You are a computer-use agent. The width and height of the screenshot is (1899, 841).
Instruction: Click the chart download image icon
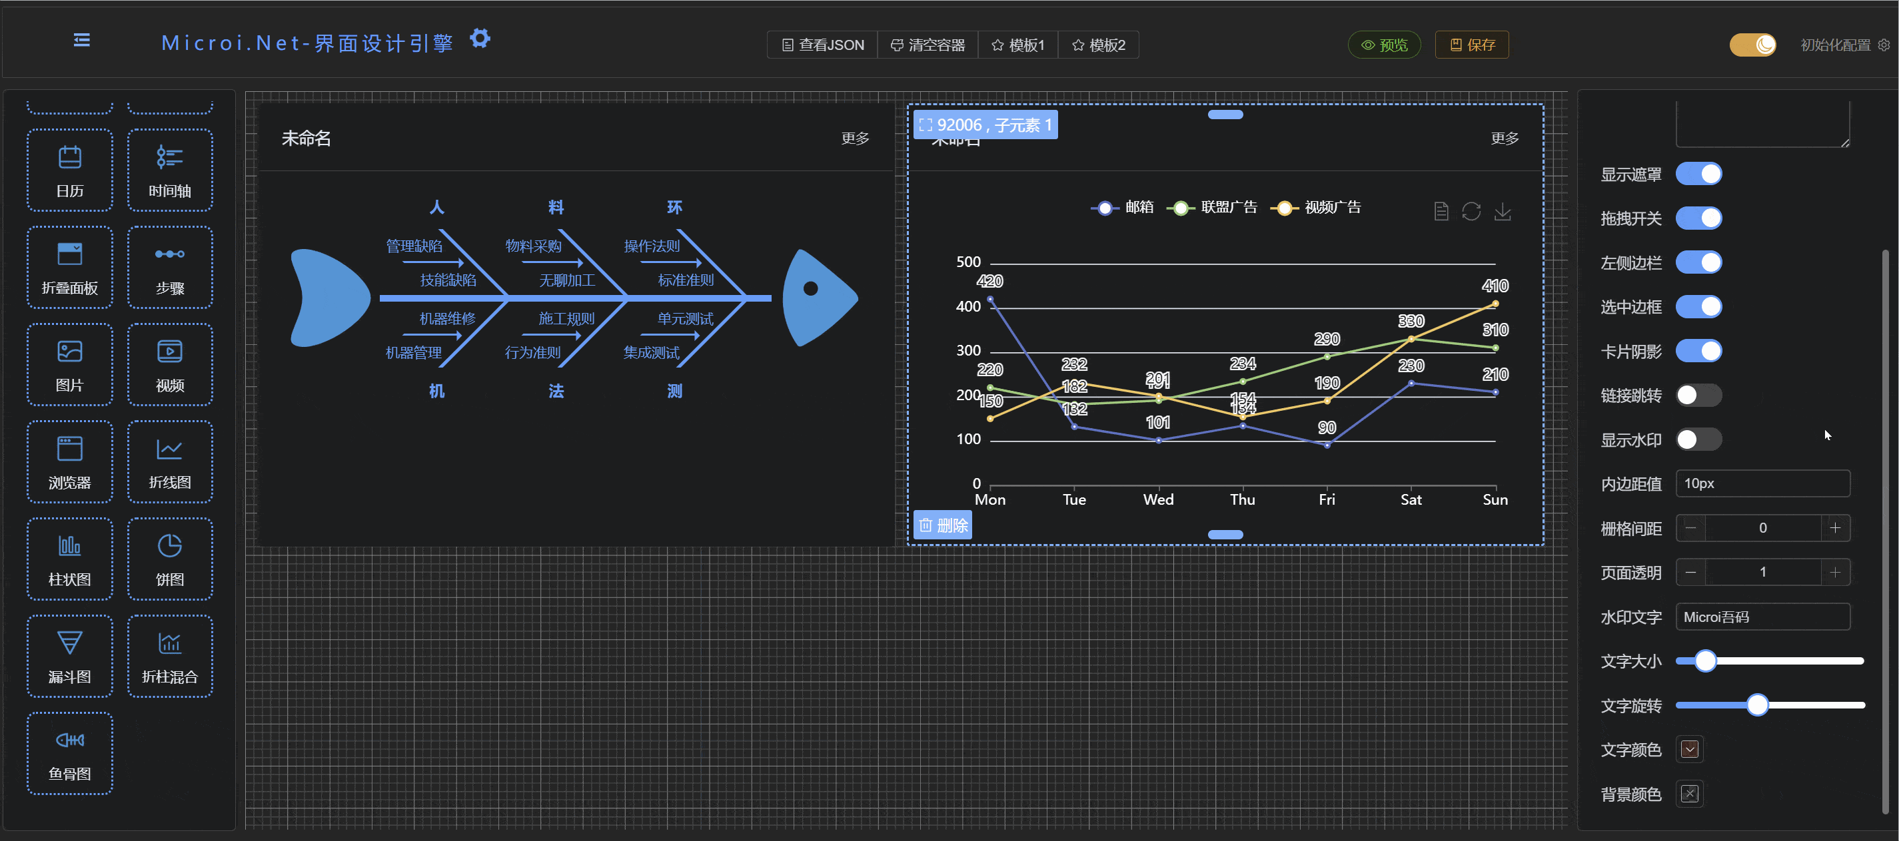(1502, 212)
